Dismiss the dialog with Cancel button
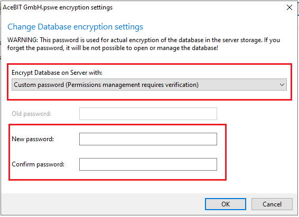 pos(272,204)
